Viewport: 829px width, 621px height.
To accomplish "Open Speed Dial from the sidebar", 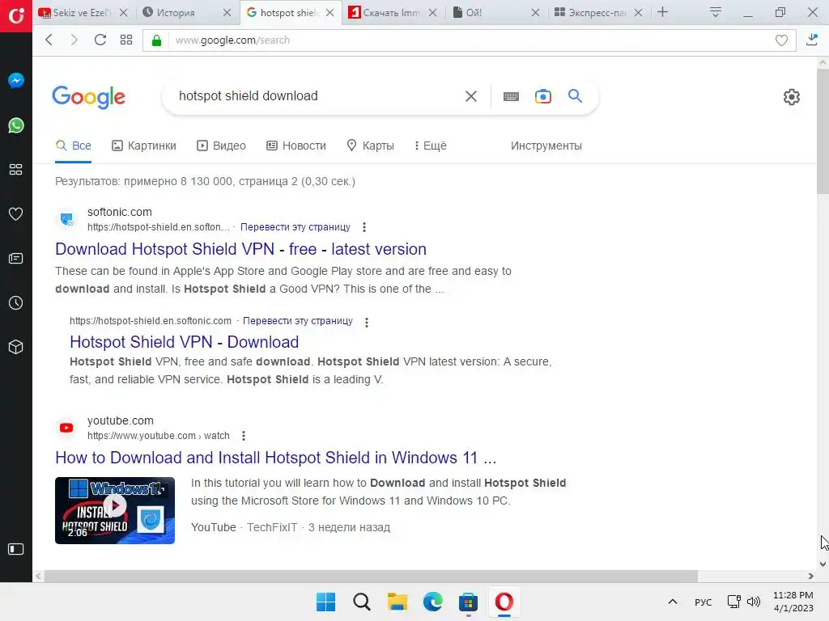I will coord(16,170).
